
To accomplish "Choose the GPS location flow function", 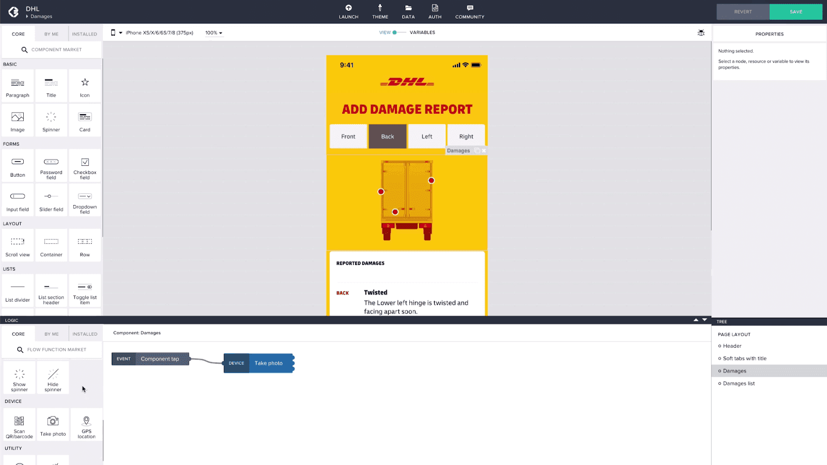I will (x=86, y=425).
